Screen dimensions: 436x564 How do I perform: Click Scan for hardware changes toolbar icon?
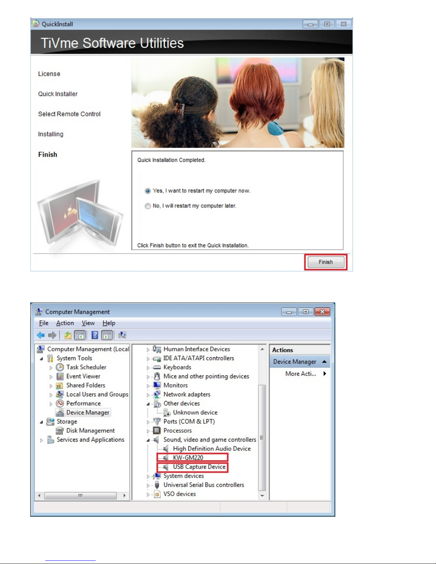(122, 335)
